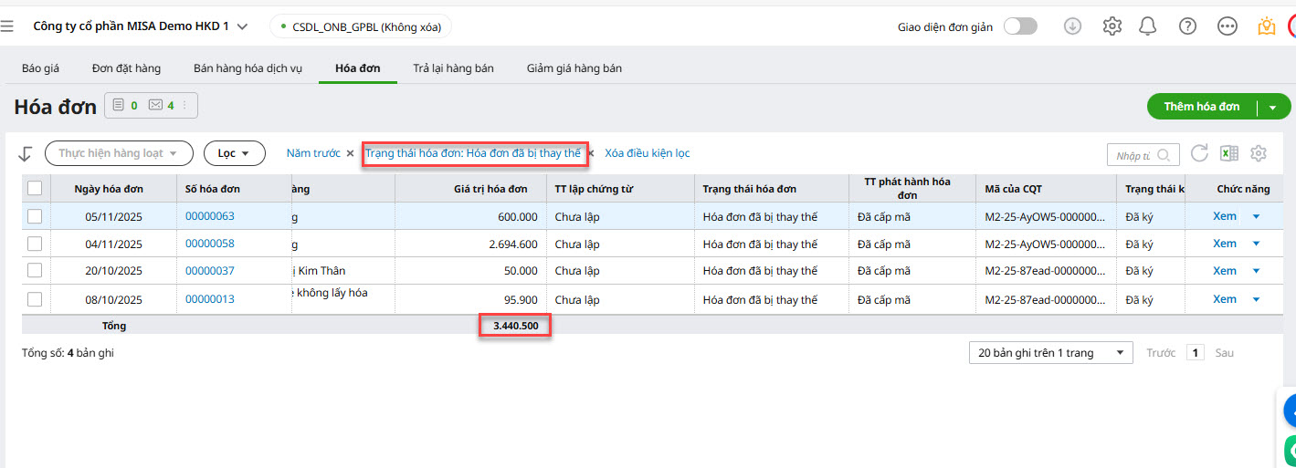Open the table settings gear icon
This screenshot has width=1296, height=468.
coord(1259,153)
